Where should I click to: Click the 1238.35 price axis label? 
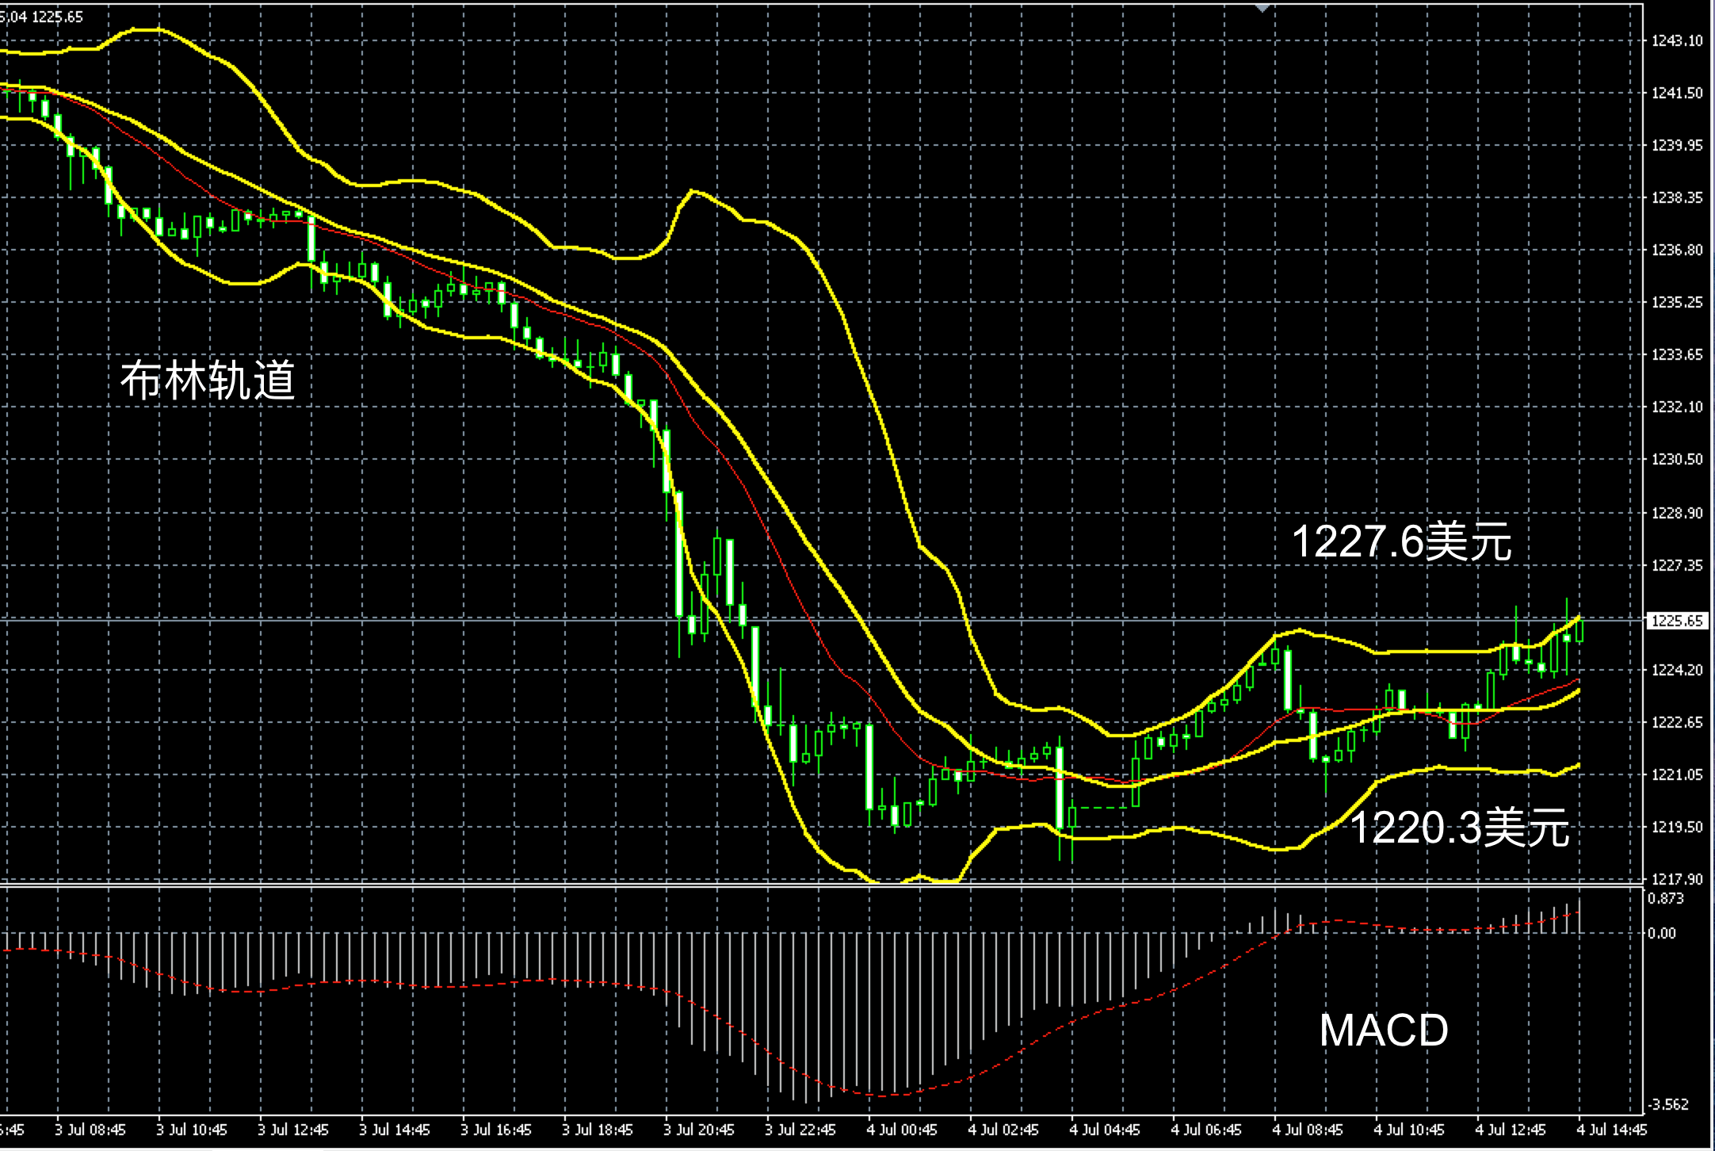point(1676,197)
